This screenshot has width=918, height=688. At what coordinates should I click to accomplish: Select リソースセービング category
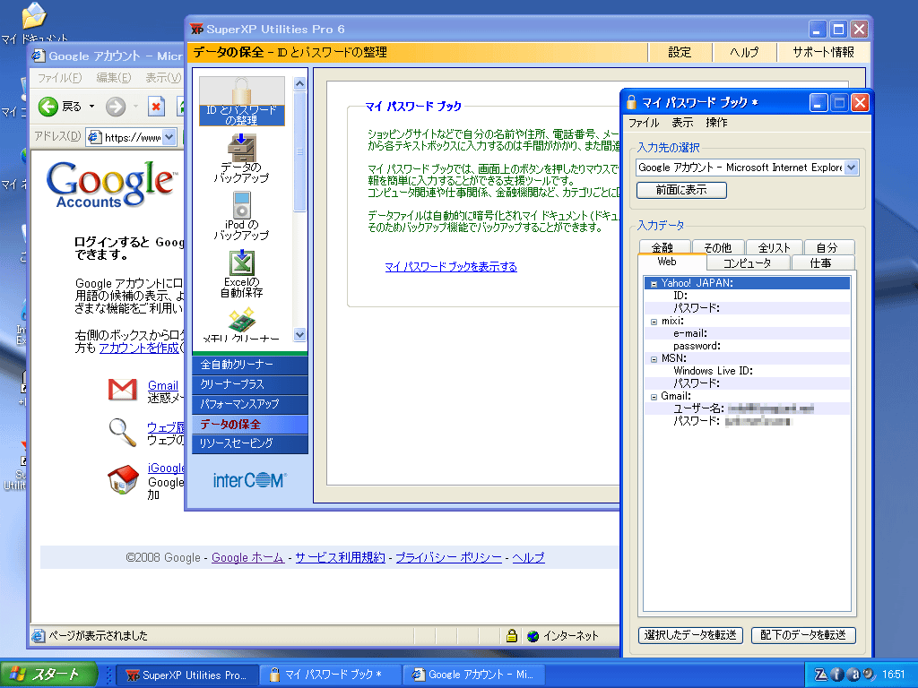[x=249, y=443]
